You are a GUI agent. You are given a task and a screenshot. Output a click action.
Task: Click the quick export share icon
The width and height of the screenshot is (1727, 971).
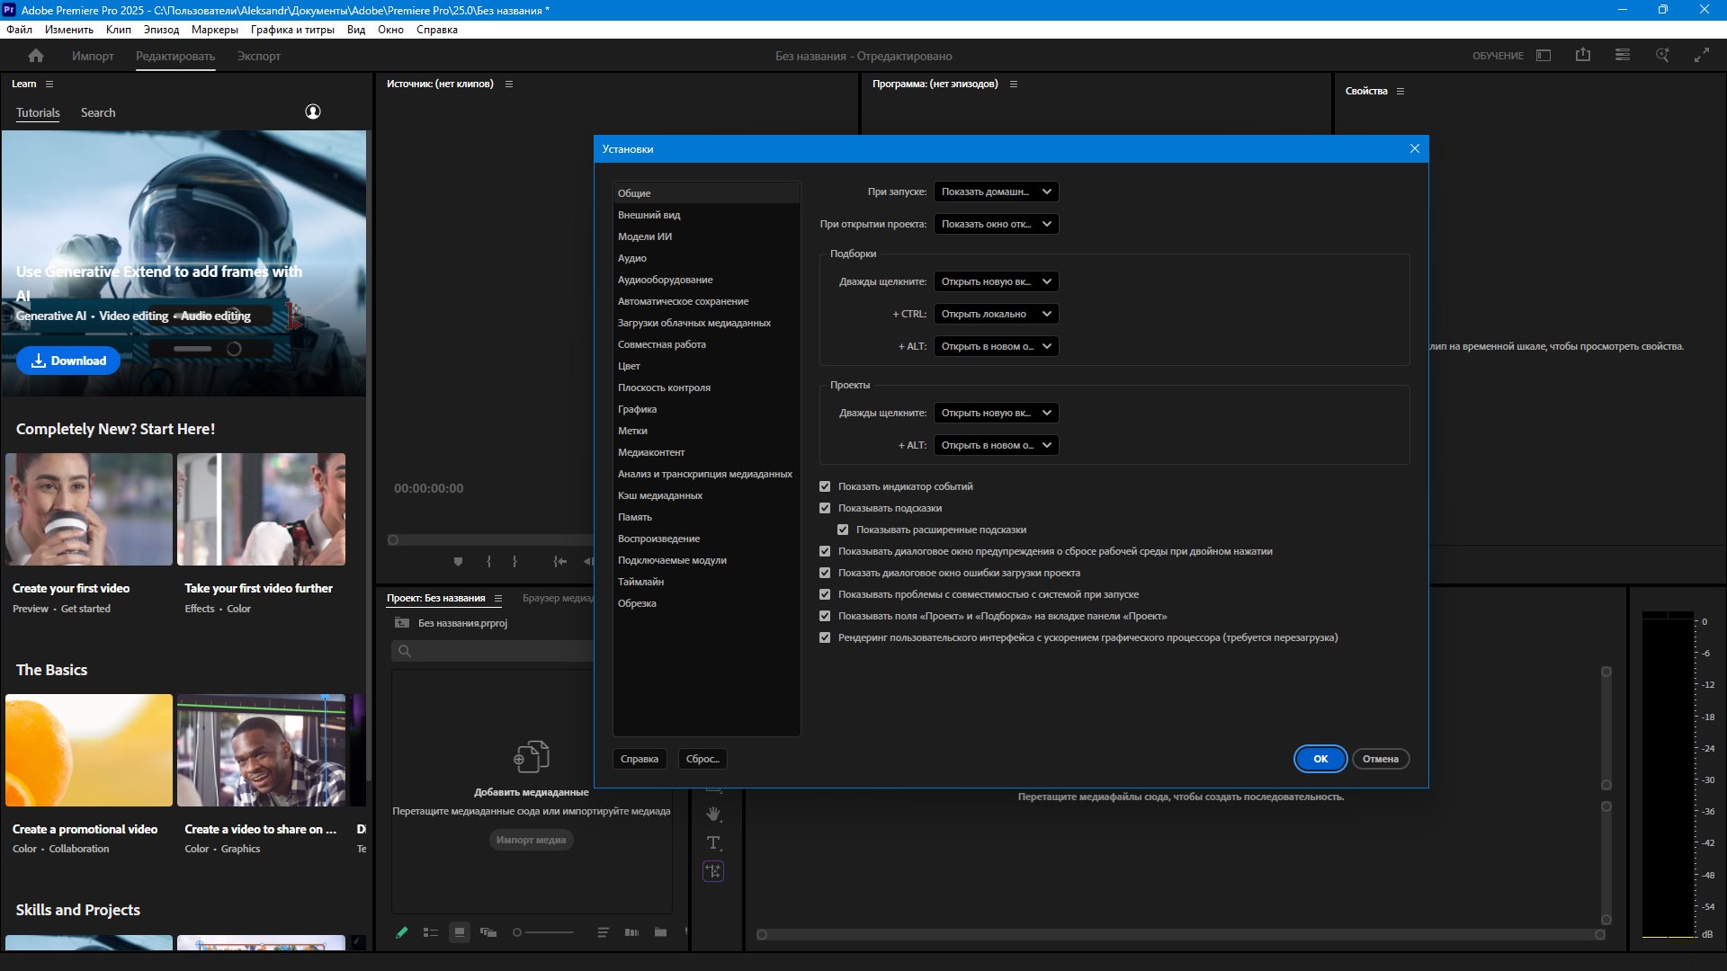click(x=1583, y=56)
